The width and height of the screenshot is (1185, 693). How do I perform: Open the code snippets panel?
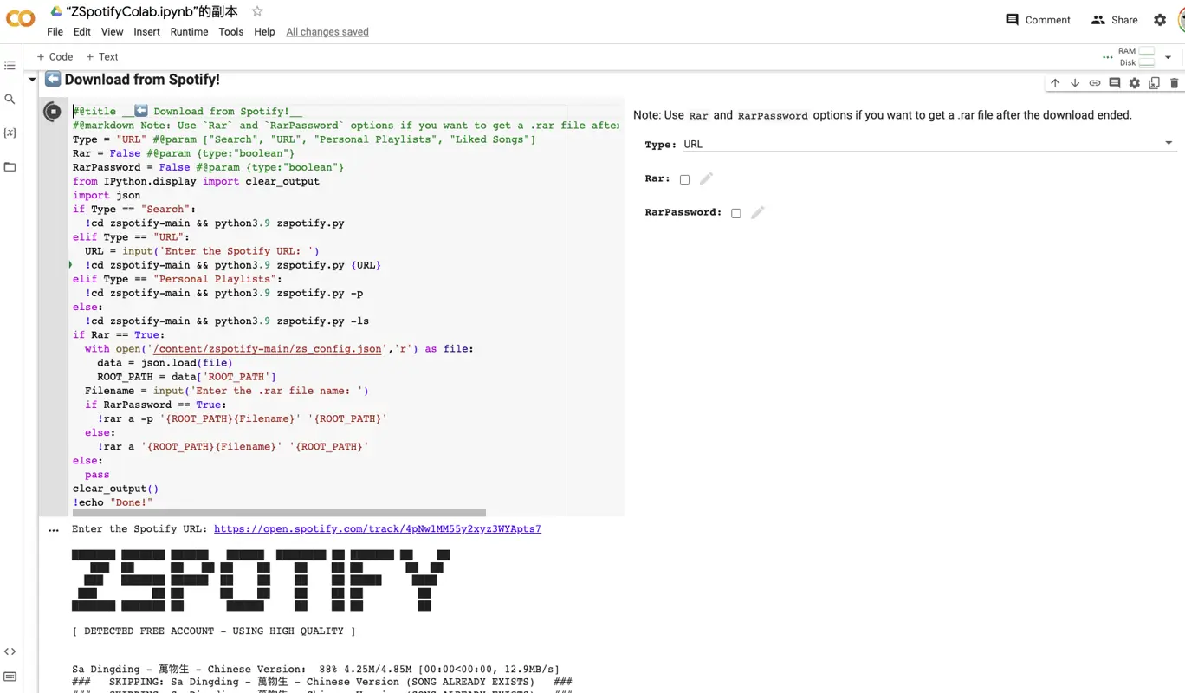(10, 651)
